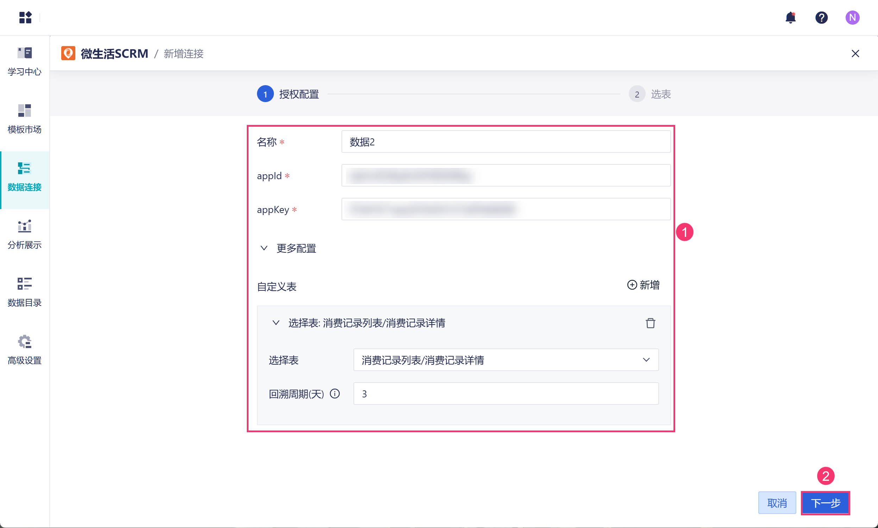Open the app grid launcher icon
This screenshot has height=528, width=878.
tap(25, 17)
